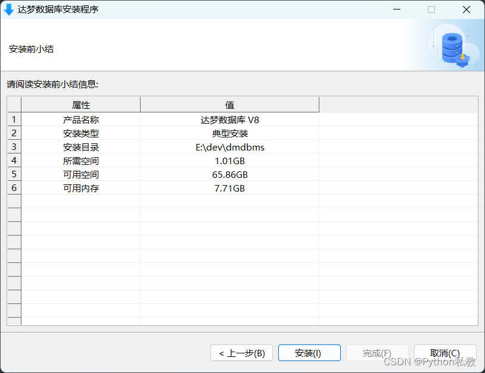The width and height of the screenshot is (485, 373).
Task: Click the 所需空间 cell
Action: (x=80, y=161)
